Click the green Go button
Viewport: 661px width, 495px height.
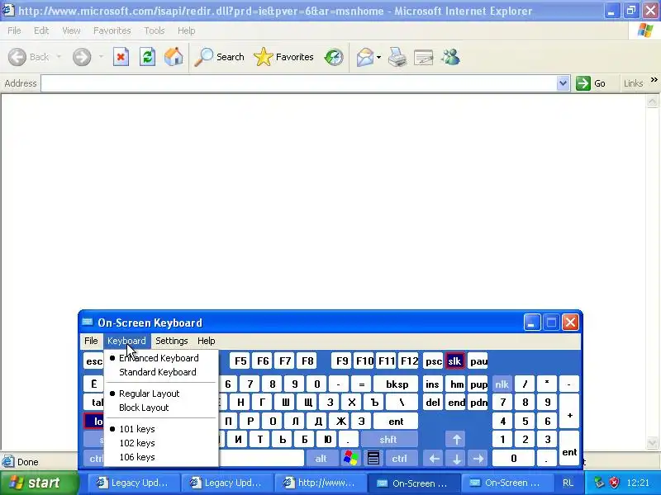591,83
